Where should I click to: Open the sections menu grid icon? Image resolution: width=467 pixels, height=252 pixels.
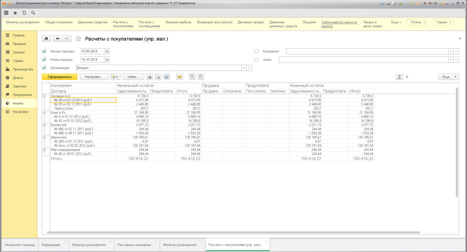pyautogui.click(x=6, y=13)
